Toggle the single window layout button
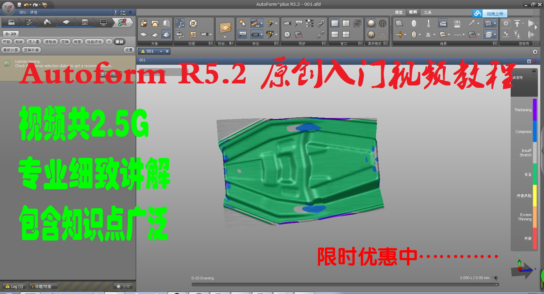The height and width of the screenshot is (294, 544). point(335,23)
